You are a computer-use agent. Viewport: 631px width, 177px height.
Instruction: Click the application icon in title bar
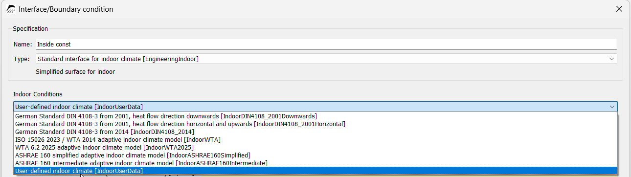(10, 9)
